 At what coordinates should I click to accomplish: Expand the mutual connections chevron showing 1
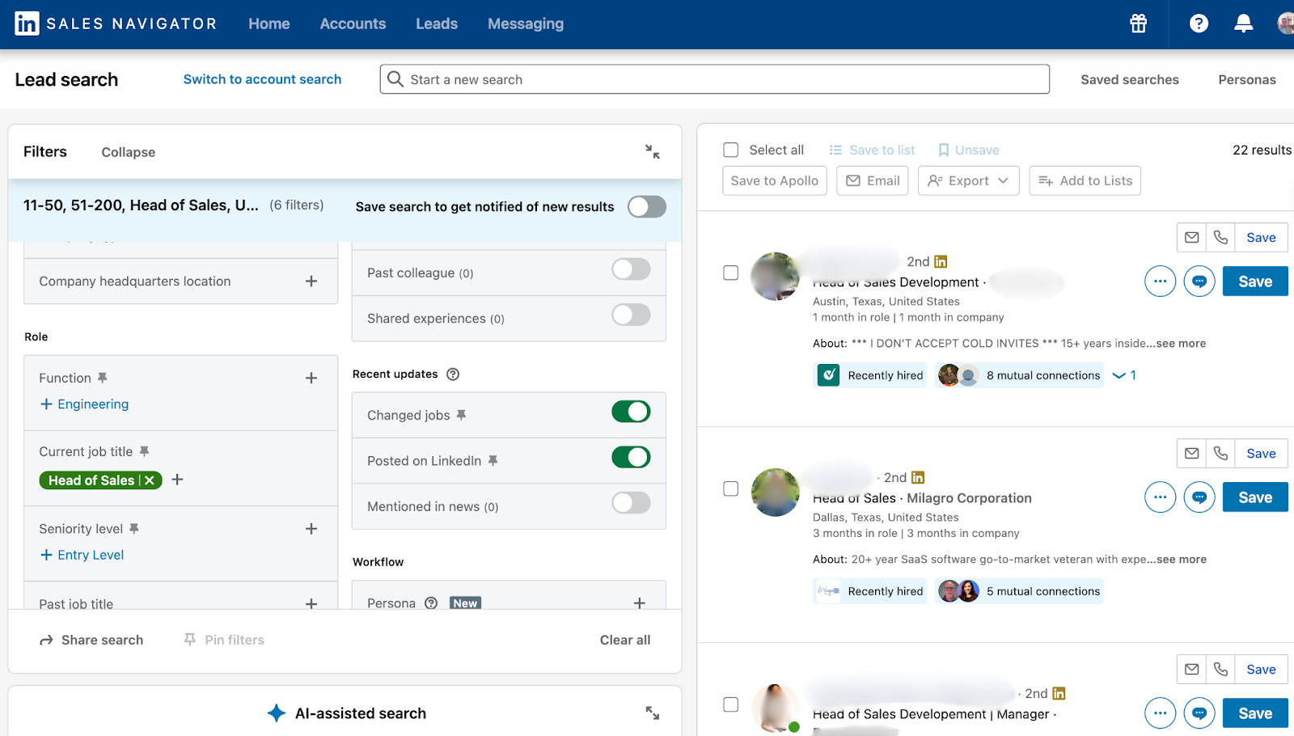[1124, 375]
